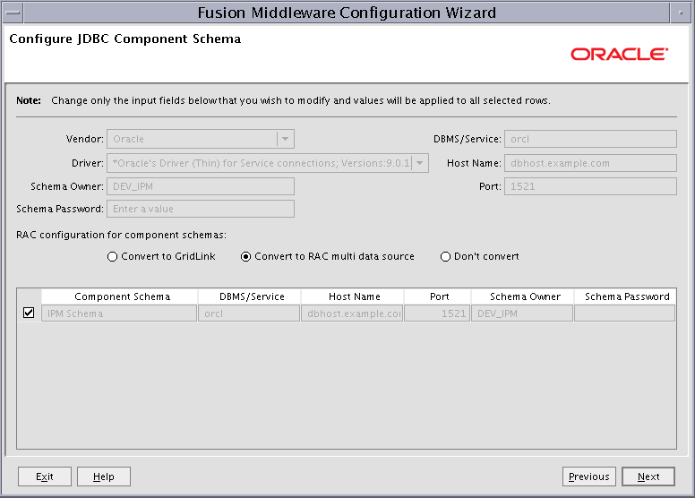
Task: Go back with the Previous button
Action: [x=589, y=477]
